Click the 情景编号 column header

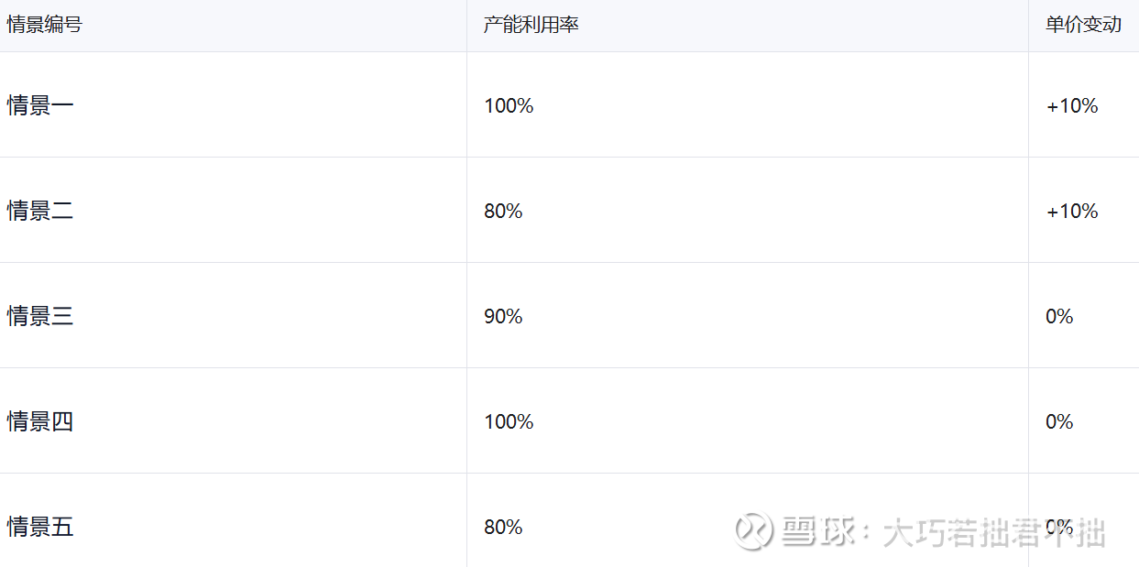coord(44,25)
